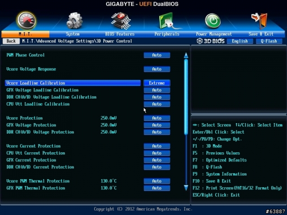Viewport: 287px width, 215px height.
Task: Select GFX Voltage Loadline Calibration label
Action: point(42,90)
